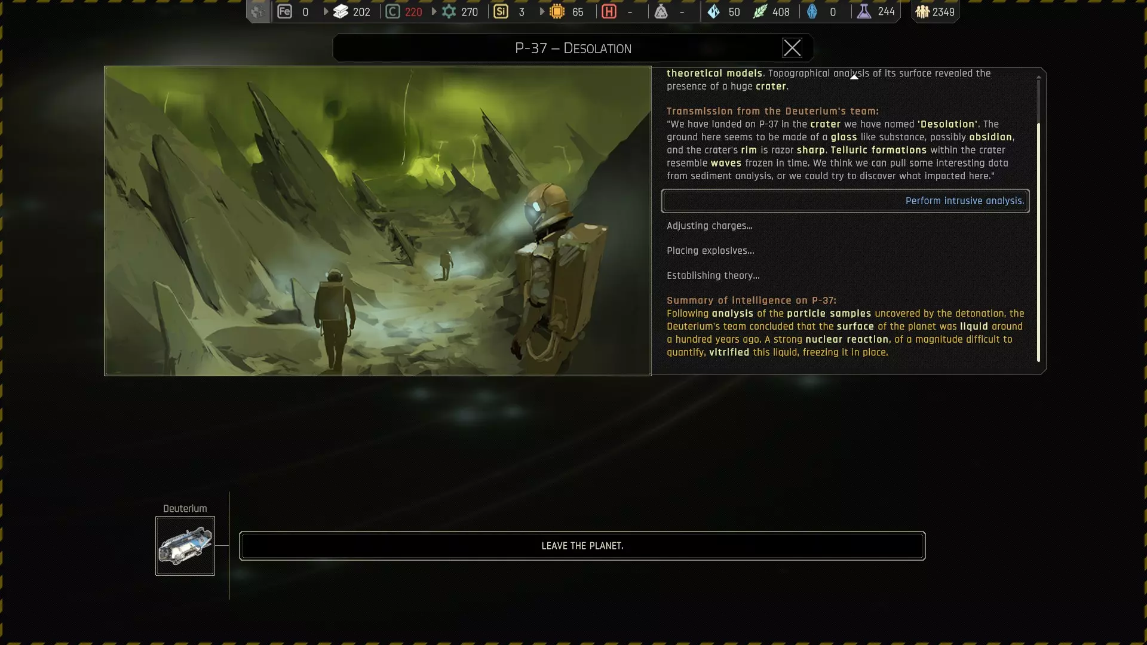Screen dimensions: 1147x645
Task: Click the population people icon
Action: point(922,11)
